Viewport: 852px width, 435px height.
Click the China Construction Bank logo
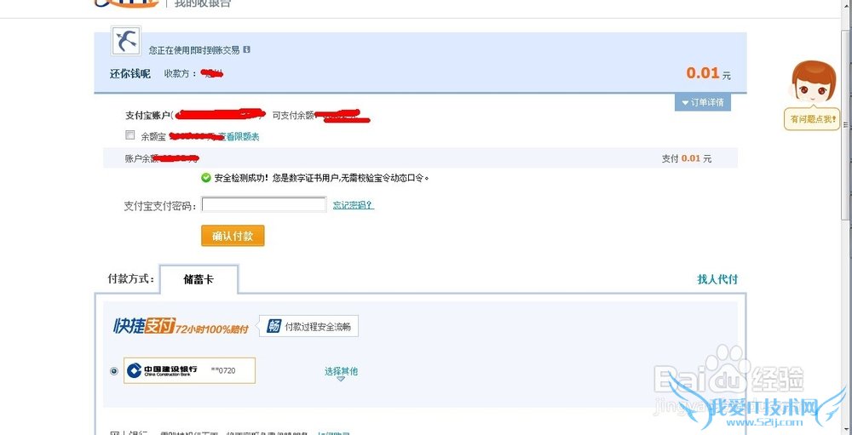tap(163, 370)
